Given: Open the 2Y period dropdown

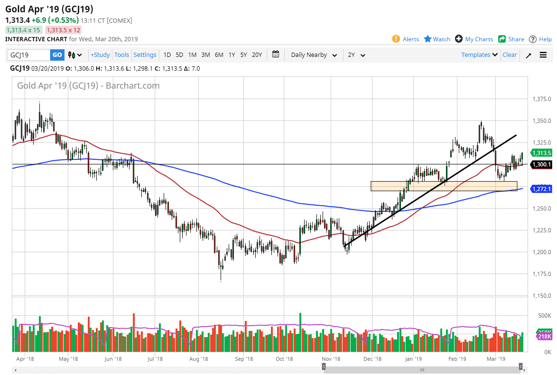Looking at the screenshot, I should tap(356, 55).
